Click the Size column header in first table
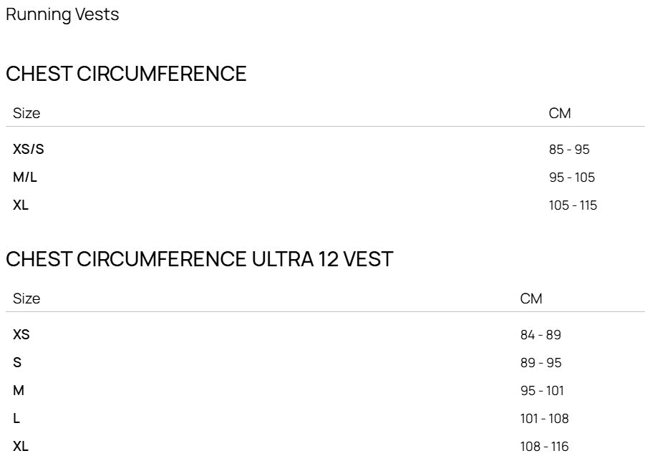The image size is (645, 476). pyautogui.click(x=26, y=113)
